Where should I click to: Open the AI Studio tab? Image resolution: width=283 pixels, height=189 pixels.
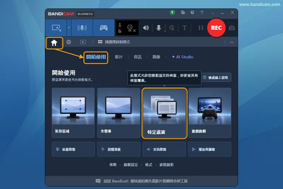tap(183, 57)
